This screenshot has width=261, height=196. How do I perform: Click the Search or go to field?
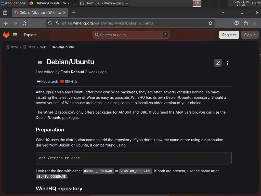click(131, 35)
